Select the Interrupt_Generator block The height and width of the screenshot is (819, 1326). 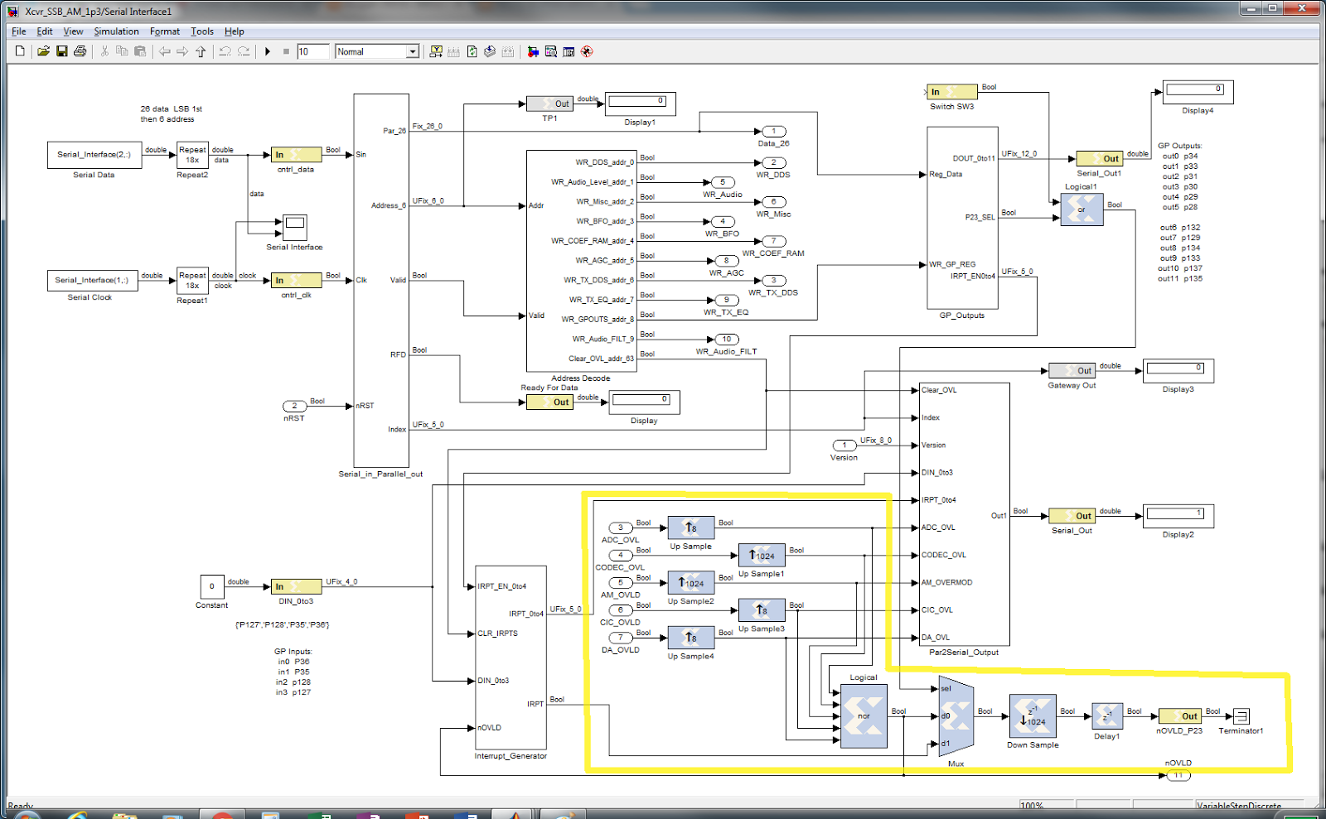click(511, 658)
